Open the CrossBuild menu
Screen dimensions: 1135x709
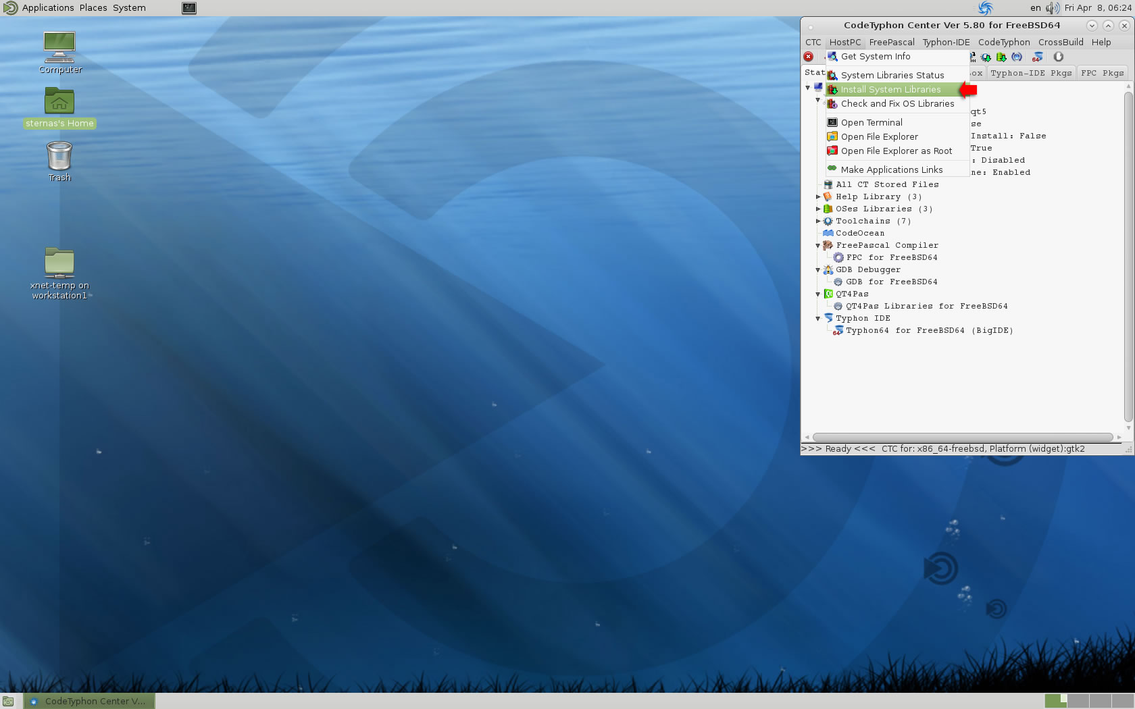tap(1060, 42)
